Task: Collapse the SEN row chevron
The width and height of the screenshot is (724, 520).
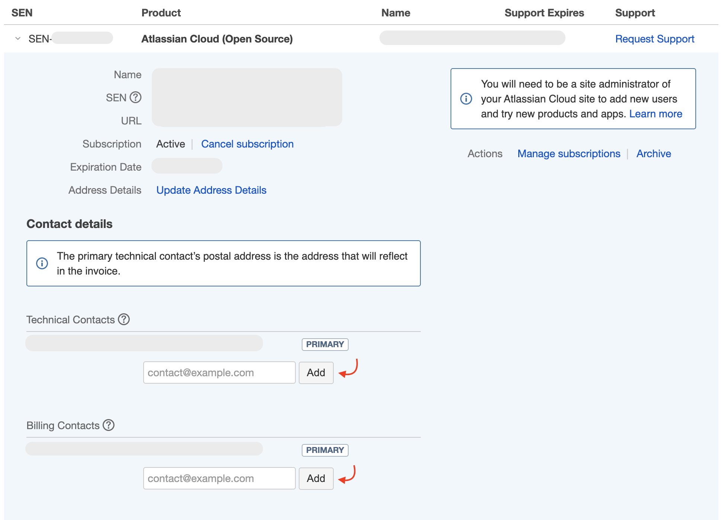Action: click(18, 39)
